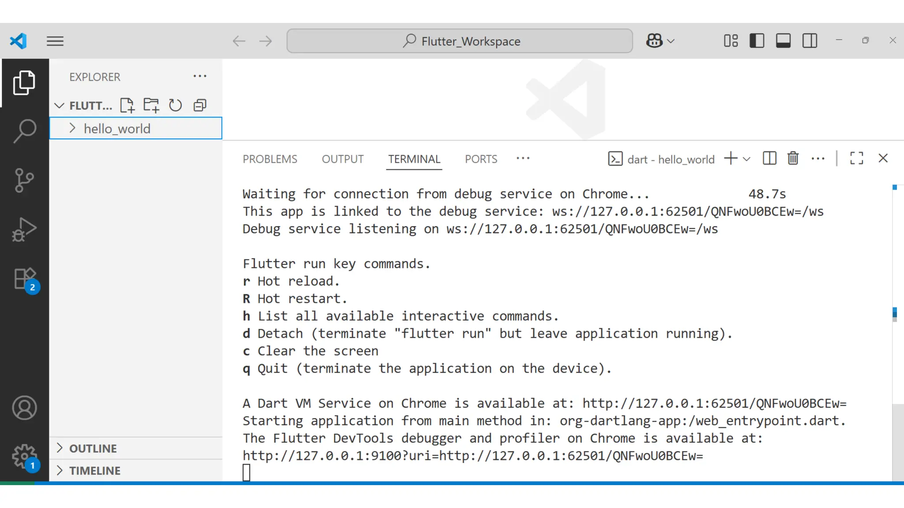
Task: Toggle the secondary side bar visibility
Action: (x=810, y=41)
